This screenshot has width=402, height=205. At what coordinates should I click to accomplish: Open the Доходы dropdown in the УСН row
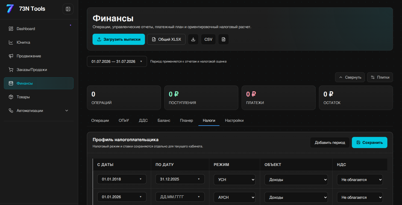point(296,180)
